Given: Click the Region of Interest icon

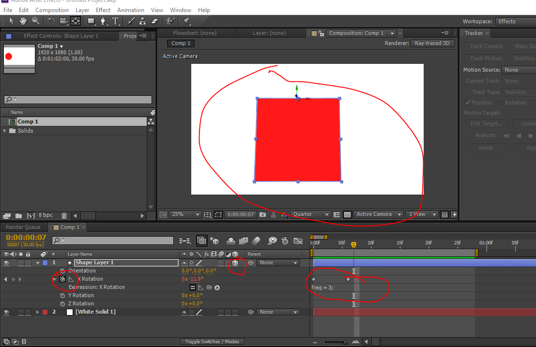Looking at the screenshot, I should (218, 214).
